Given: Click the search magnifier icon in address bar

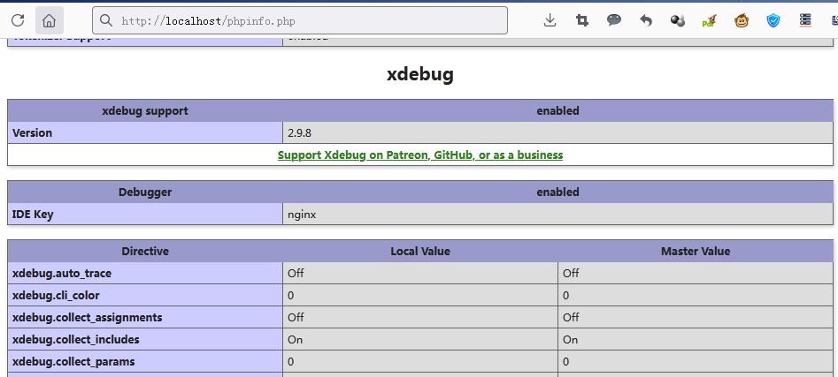Looking at the screenshot, I should point(106,21).
